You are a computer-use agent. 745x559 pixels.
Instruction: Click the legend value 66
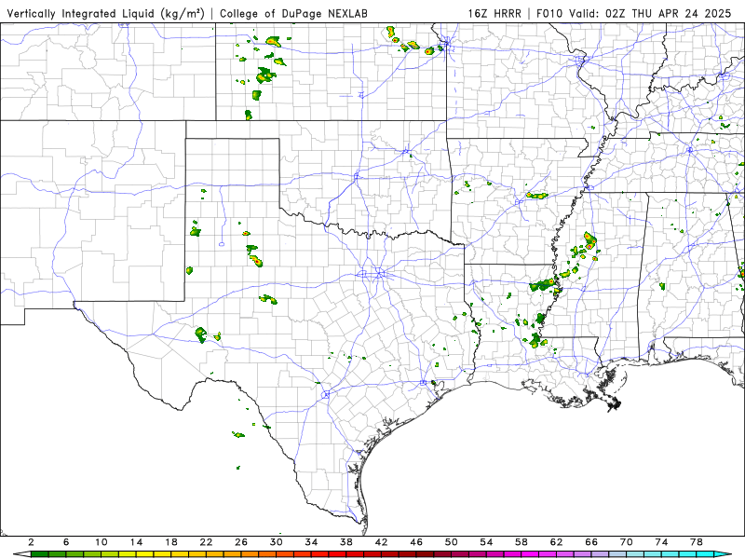tap(591, 542)
